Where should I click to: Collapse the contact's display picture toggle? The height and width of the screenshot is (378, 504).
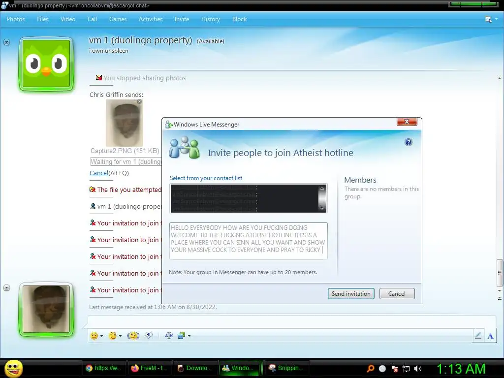[x=6, y=42]
